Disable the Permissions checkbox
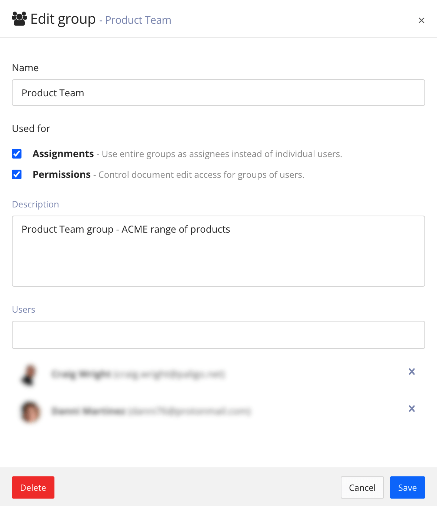 click(x=17, y=174)
